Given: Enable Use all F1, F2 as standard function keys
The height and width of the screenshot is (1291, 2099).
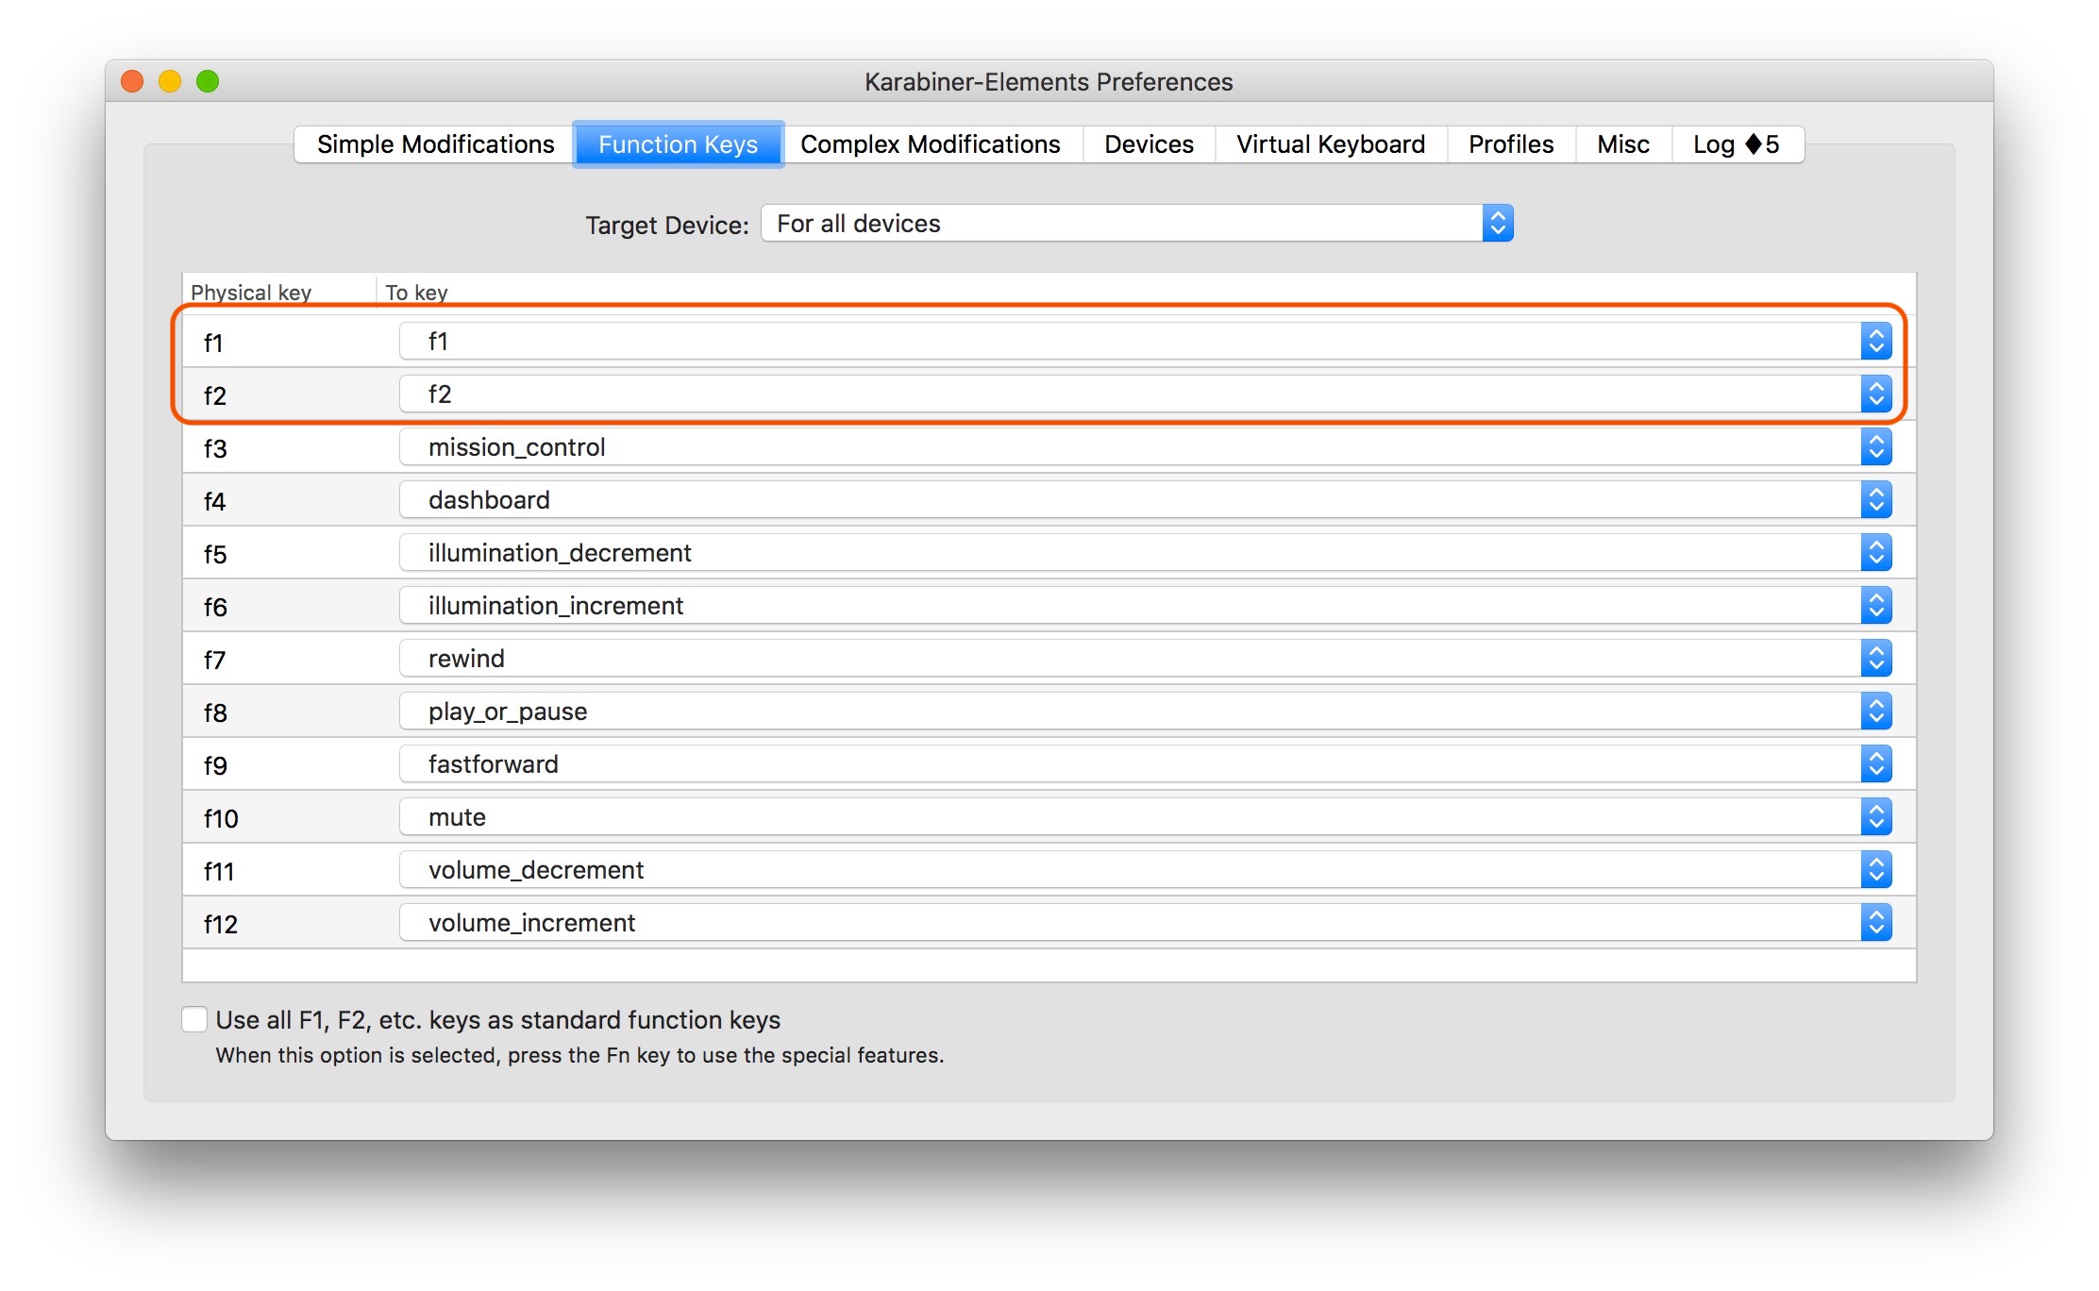Looking at the screenshot, I should point(194,1019).
